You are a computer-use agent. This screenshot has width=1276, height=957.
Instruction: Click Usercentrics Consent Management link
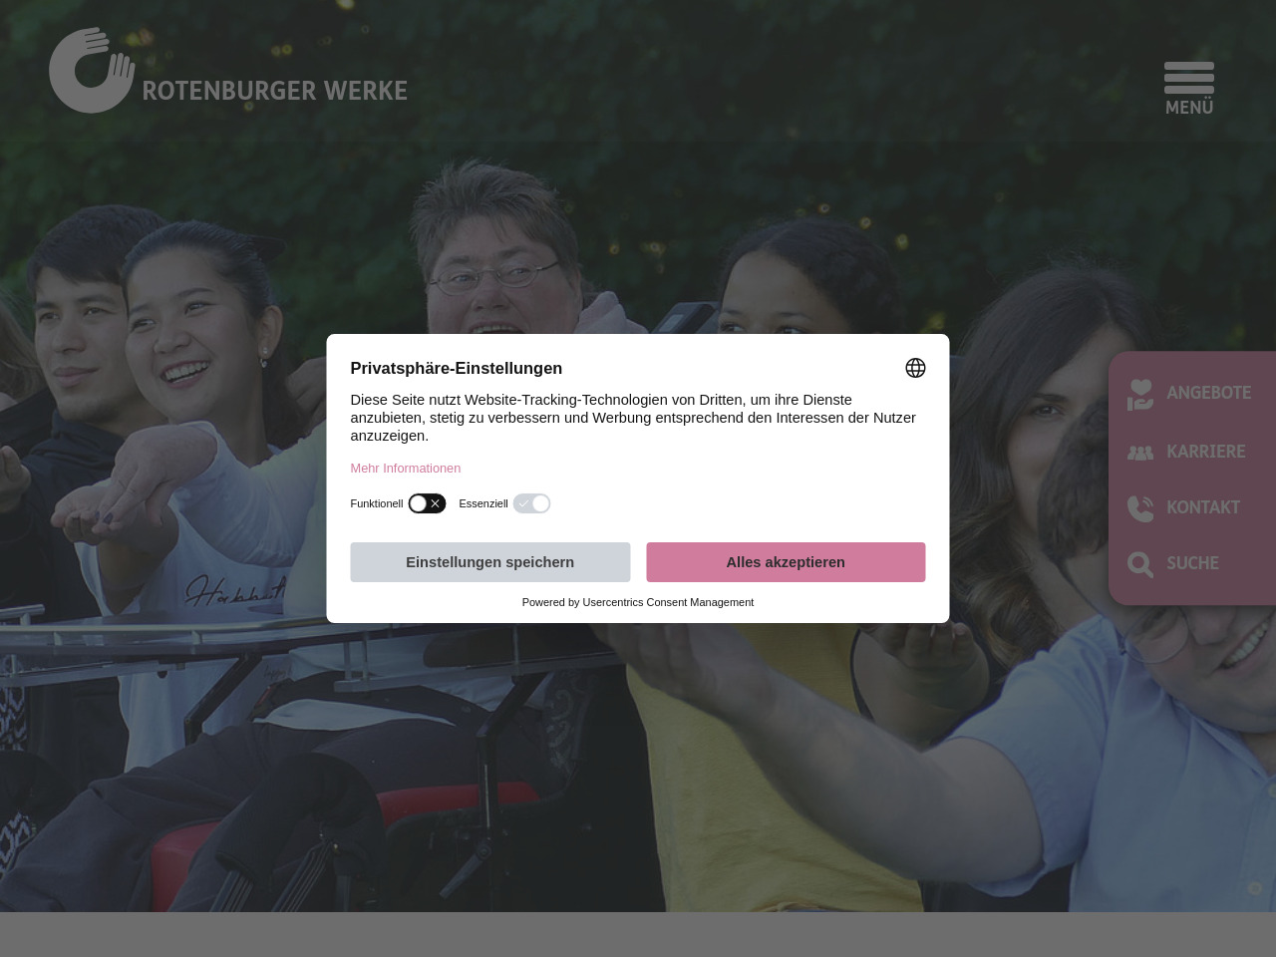668,602
